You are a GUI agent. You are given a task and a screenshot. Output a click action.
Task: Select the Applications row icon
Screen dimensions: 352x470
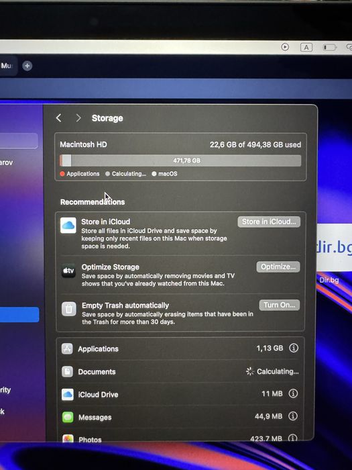tap(67, 349)
